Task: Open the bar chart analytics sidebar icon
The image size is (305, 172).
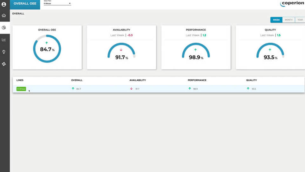Action: [x=4, y=40]
